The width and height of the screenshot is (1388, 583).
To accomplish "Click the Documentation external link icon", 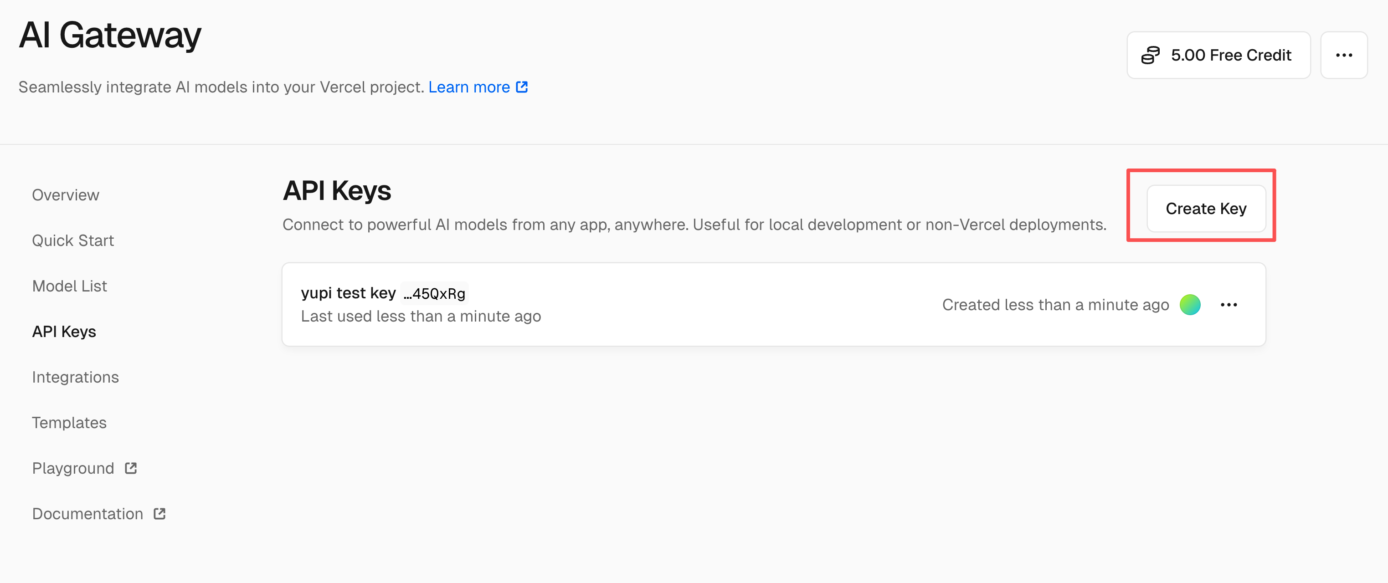I will pos(159,513).
